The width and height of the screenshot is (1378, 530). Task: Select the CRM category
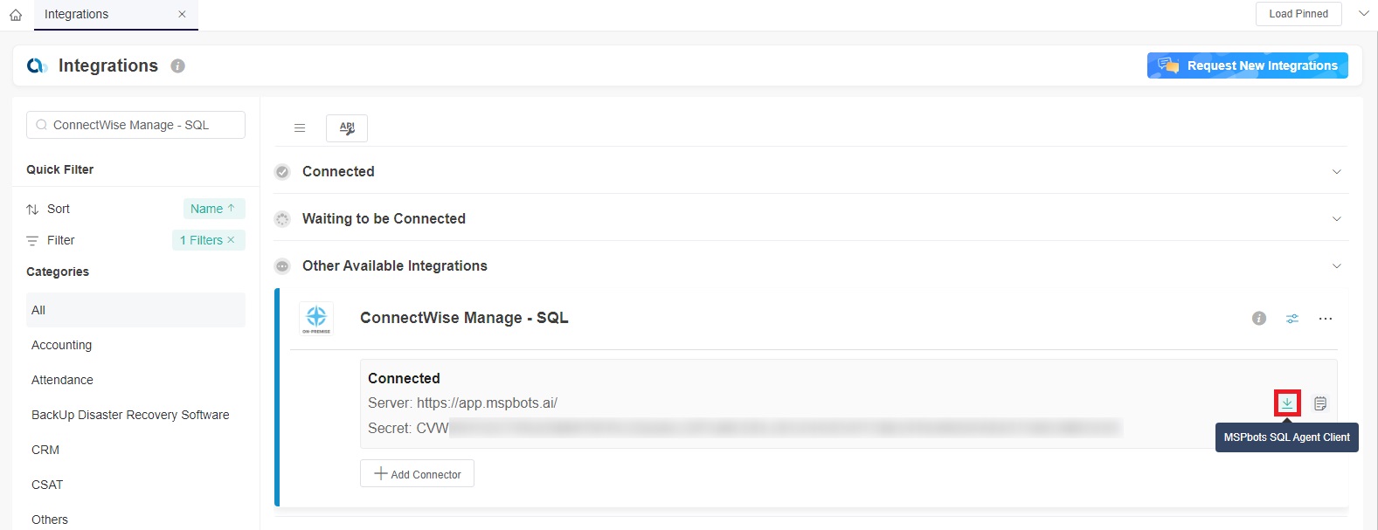45,449
